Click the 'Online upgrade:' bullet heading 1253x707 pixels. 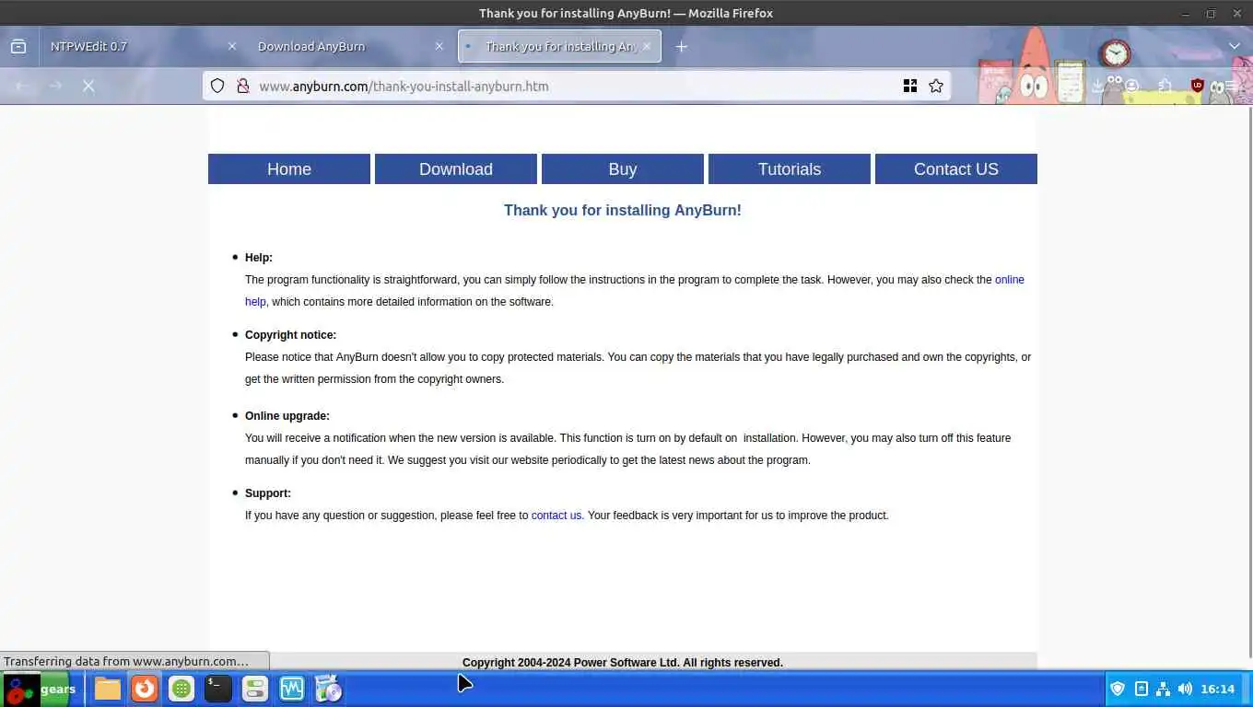coord(287,416)
